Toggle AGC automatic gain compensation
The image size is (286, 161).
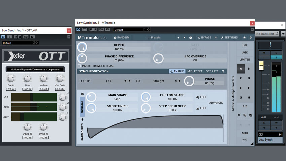245,53
